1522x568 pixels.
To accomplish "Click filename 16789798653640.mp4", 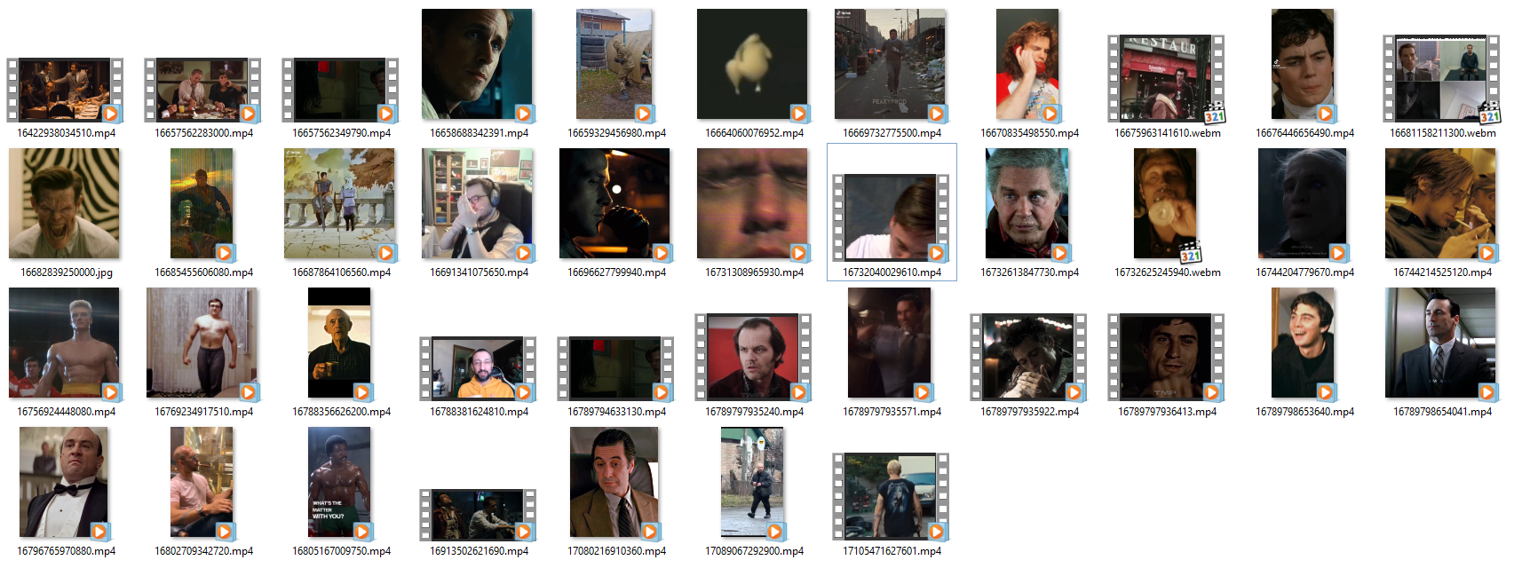I will (1305, 412).
